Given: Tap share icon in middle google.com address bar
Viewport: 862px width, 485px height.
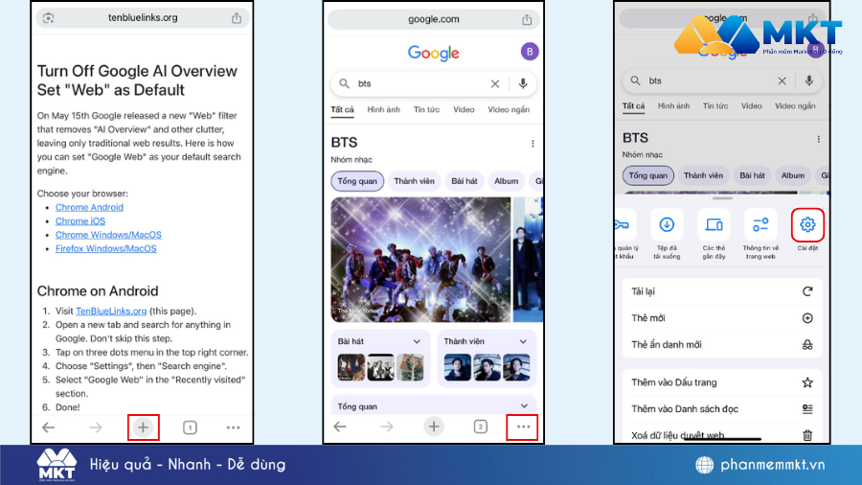Looking at the screenshot, I should [527, 20].
